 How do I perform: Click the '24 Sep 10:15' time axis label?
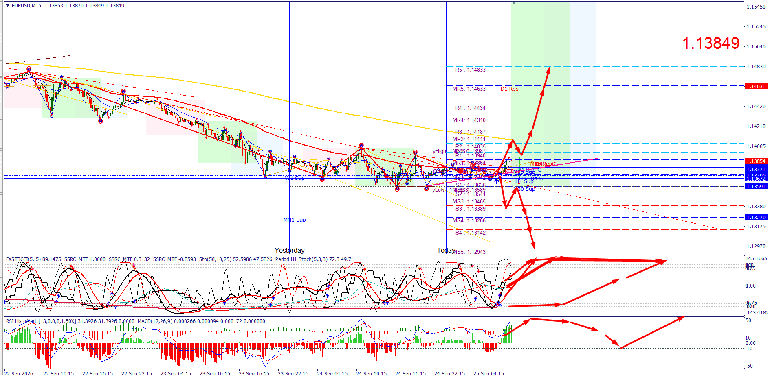click(x=371, y=373)
